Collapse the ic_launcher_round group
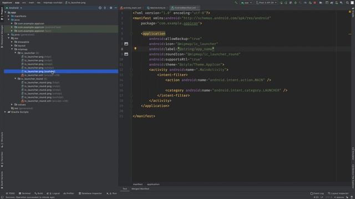 coord(16,78)
